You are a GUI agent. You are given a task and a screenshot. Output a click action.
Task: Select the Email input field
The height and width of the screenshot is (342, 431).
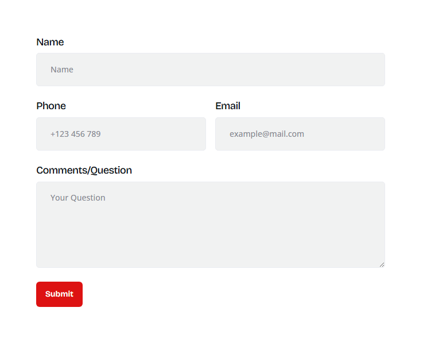click(300, 134)
